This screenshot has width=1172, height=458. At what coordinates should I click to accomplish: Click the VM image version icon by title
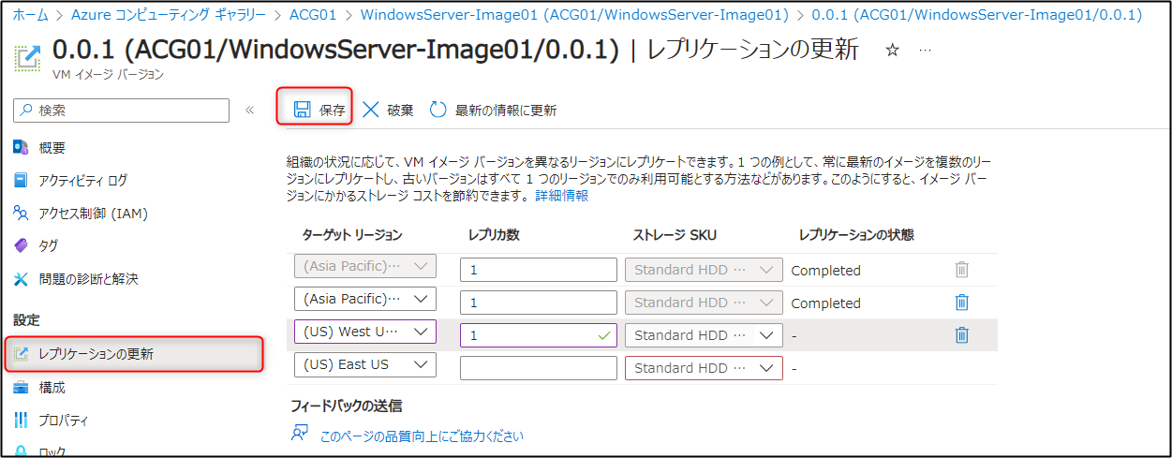tap(27, 57)
